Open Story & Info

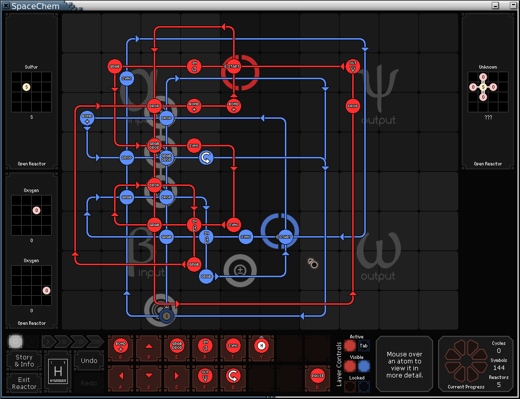24,360
